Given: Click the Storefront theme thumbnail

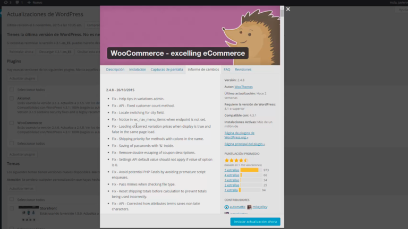Looking at the screenshot, I should (x=29, y=214).
